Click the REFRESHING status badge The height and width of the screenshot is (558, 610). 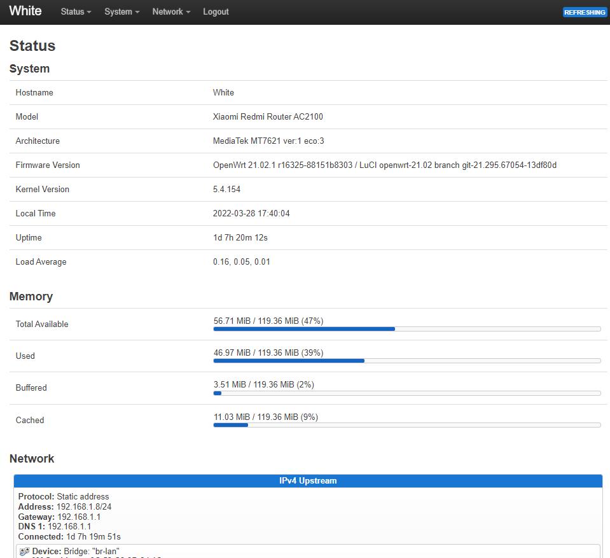click(585, 12)
